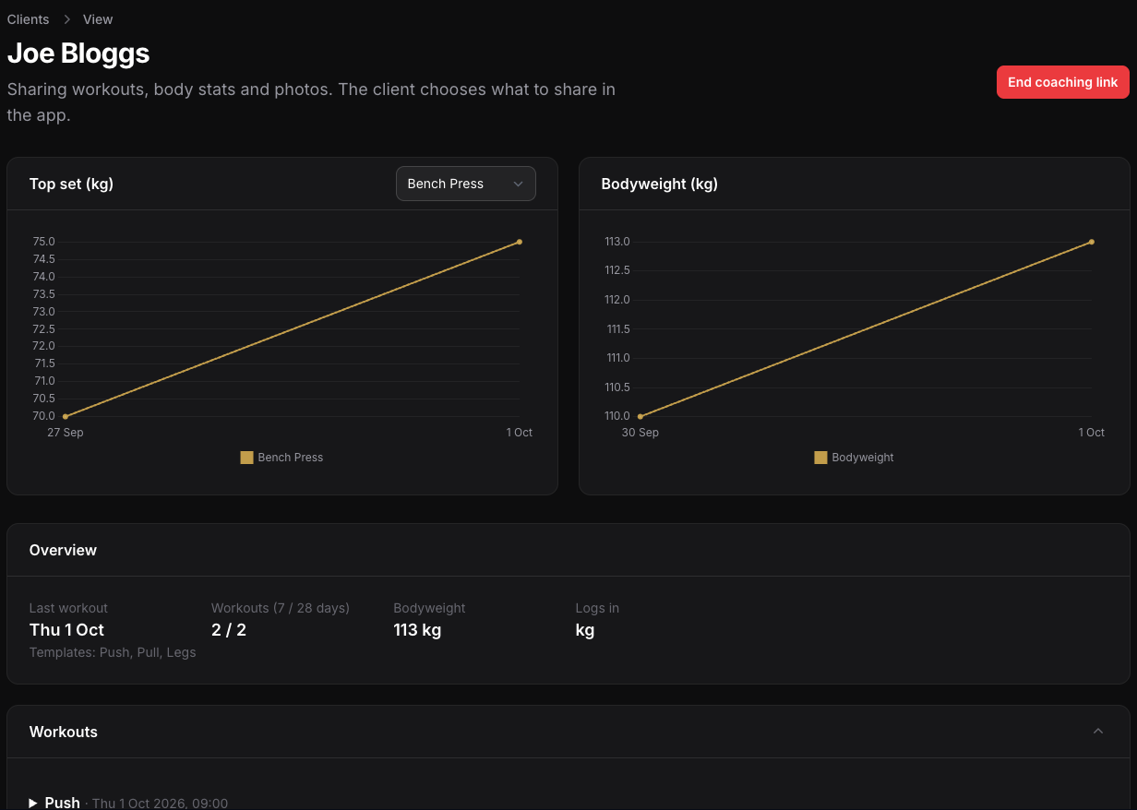Click the Thu 1 Oct 2026, 09:00 timestamp
Image resolution: width=1137 pixels, height=810 pixels.
pos(160,804)
